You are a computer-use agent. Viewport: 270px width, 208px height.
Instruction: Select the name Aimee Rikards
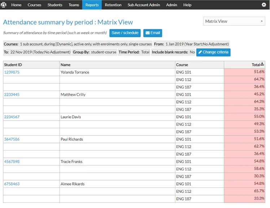click(72, 184)
